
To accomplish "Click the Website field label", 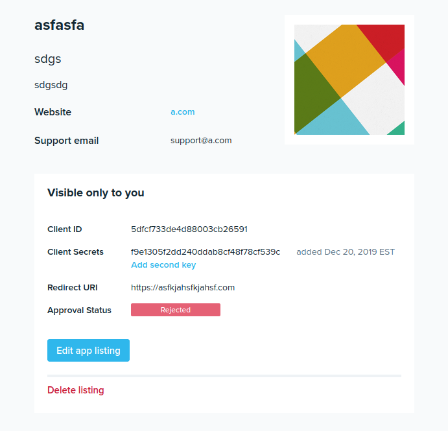I will point(53,112).
